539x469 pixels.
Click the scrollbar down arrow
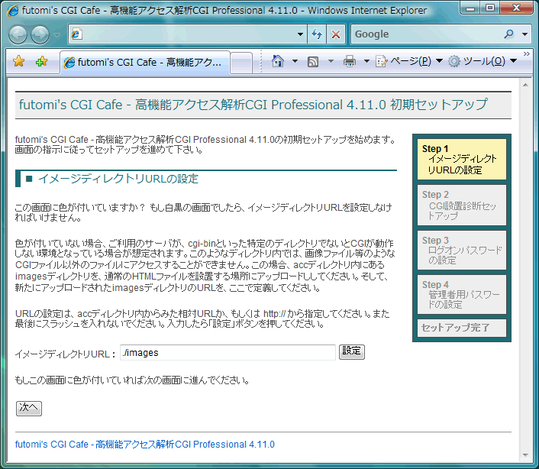(x=525, y=455)
